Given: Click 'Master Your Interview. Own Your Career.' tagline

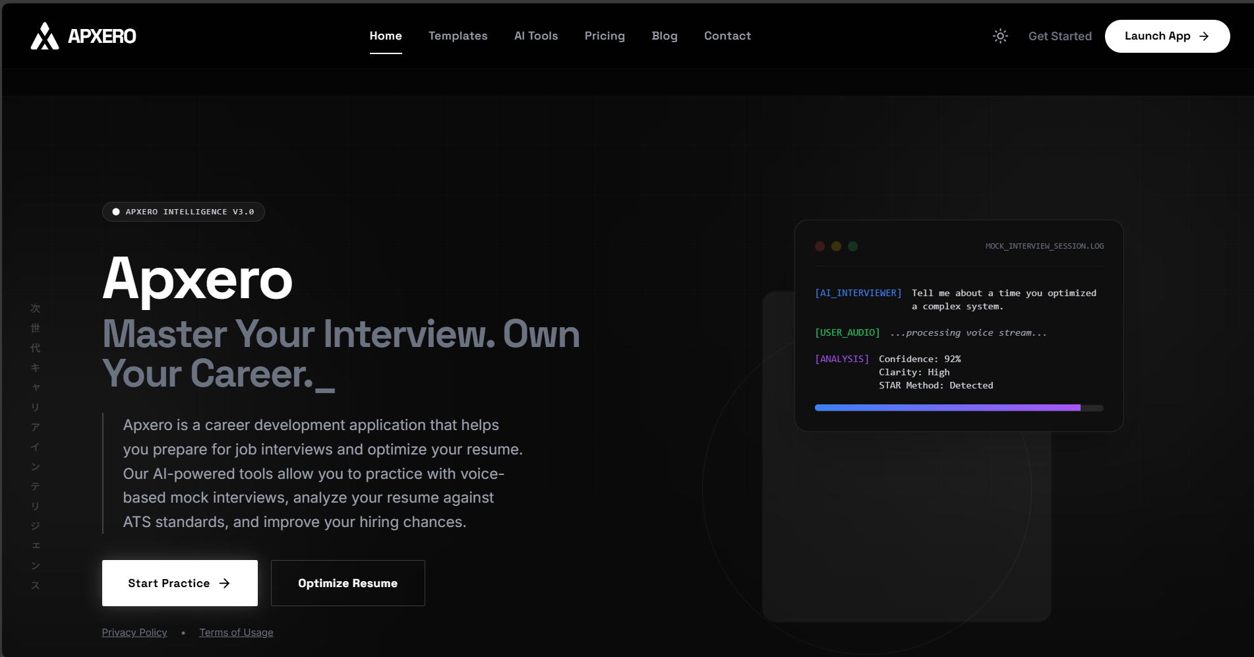Looking at the screenshot, I should pyautogui.click(x=341, y=354).
